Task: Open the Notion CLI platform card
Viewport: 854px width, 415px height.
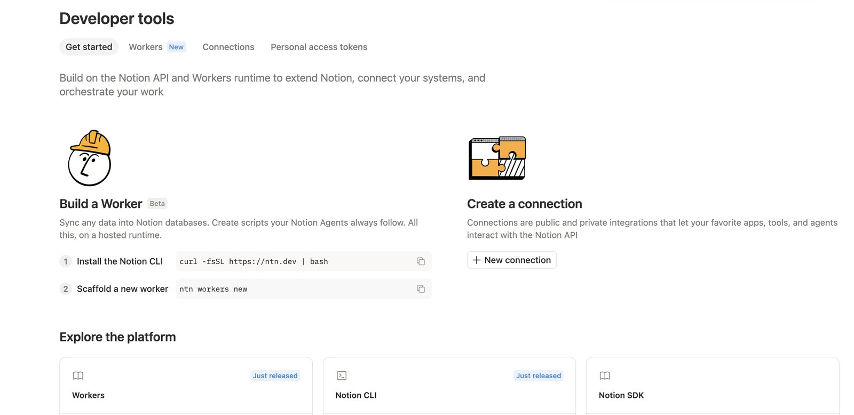Action: pos(449,386)
